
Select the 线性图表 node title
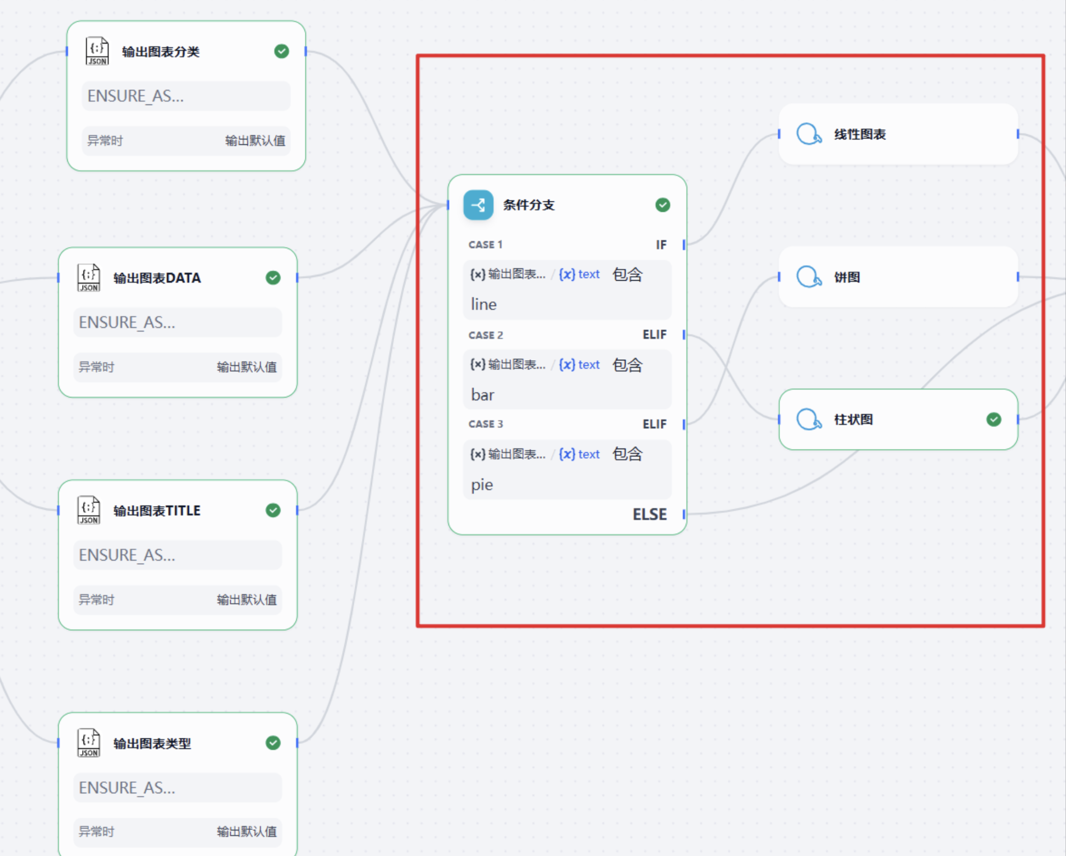[x=860, y=134]
